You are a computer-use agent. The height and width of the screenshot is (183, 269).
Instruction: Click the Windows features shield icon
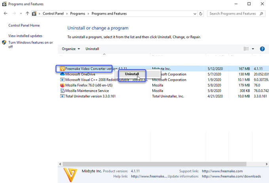4,42
